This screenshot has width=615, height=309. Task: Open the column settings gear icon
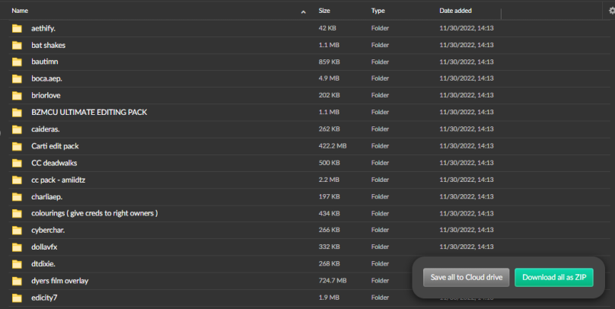(x=611, y=11)
